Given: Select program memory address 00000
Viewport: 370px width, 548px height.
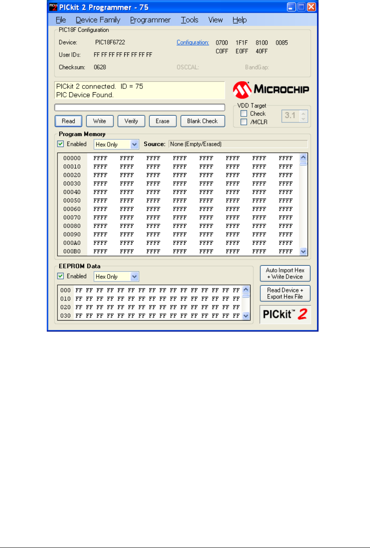Looking at the screenshot, I should click(x=72, y=158).
